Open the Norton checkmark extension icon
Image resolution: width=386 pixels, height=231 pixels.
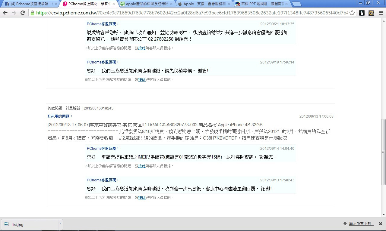[371, 13]
